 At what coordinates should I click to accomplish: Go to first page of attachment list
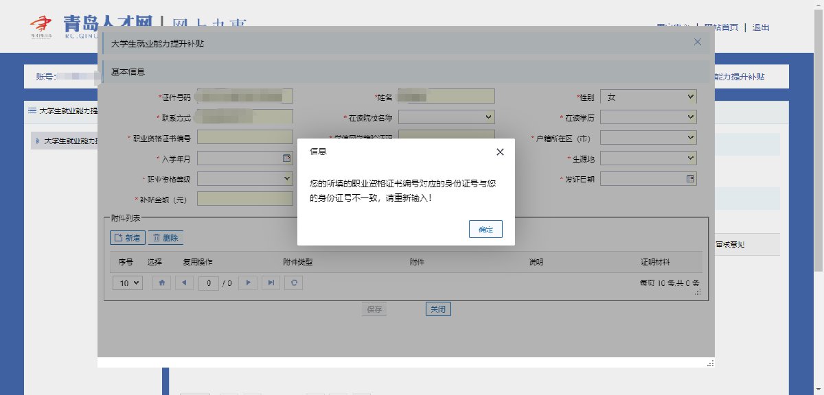tap(161, 283)
